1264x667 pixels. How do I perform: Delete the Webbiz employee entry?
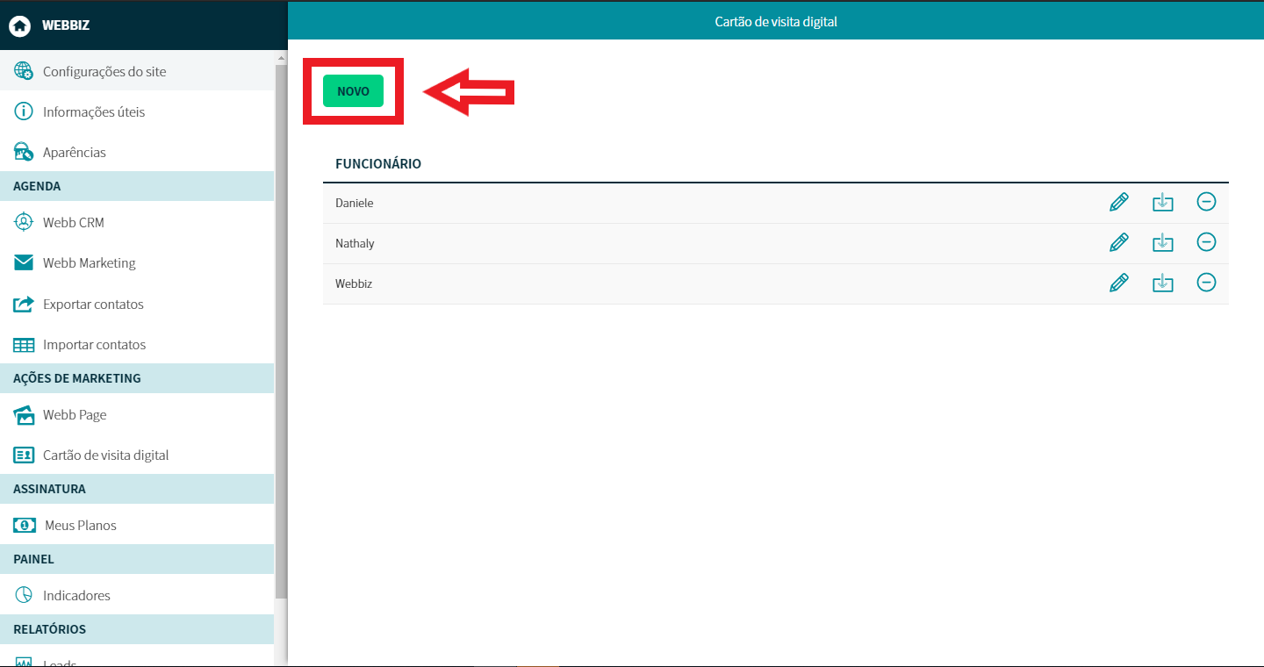point(1206,283)
